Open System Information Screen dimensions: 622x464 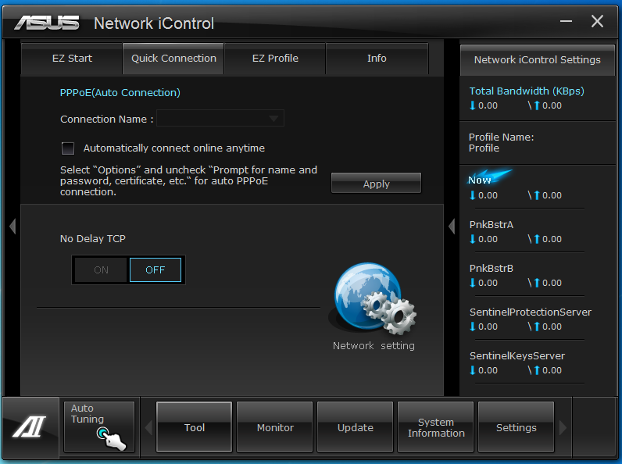click(x=436, y=427)
